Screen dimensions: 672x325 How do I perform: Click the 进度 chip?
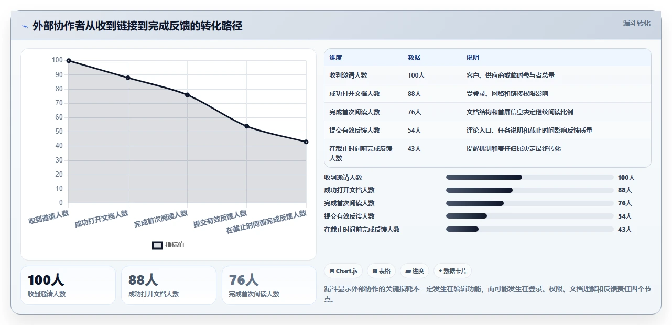pos(415,271)
